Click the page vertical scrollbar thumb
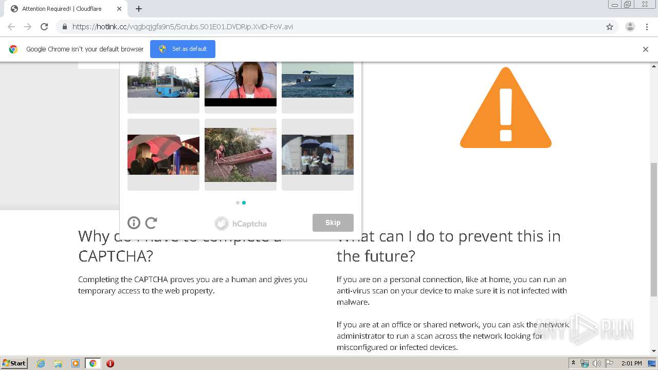 coord(654,229)
